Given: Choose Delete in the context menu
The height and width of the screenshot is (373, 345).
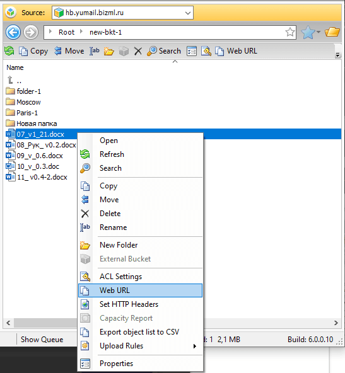Looking at the screenshot, I should click(x=141, y=214).
